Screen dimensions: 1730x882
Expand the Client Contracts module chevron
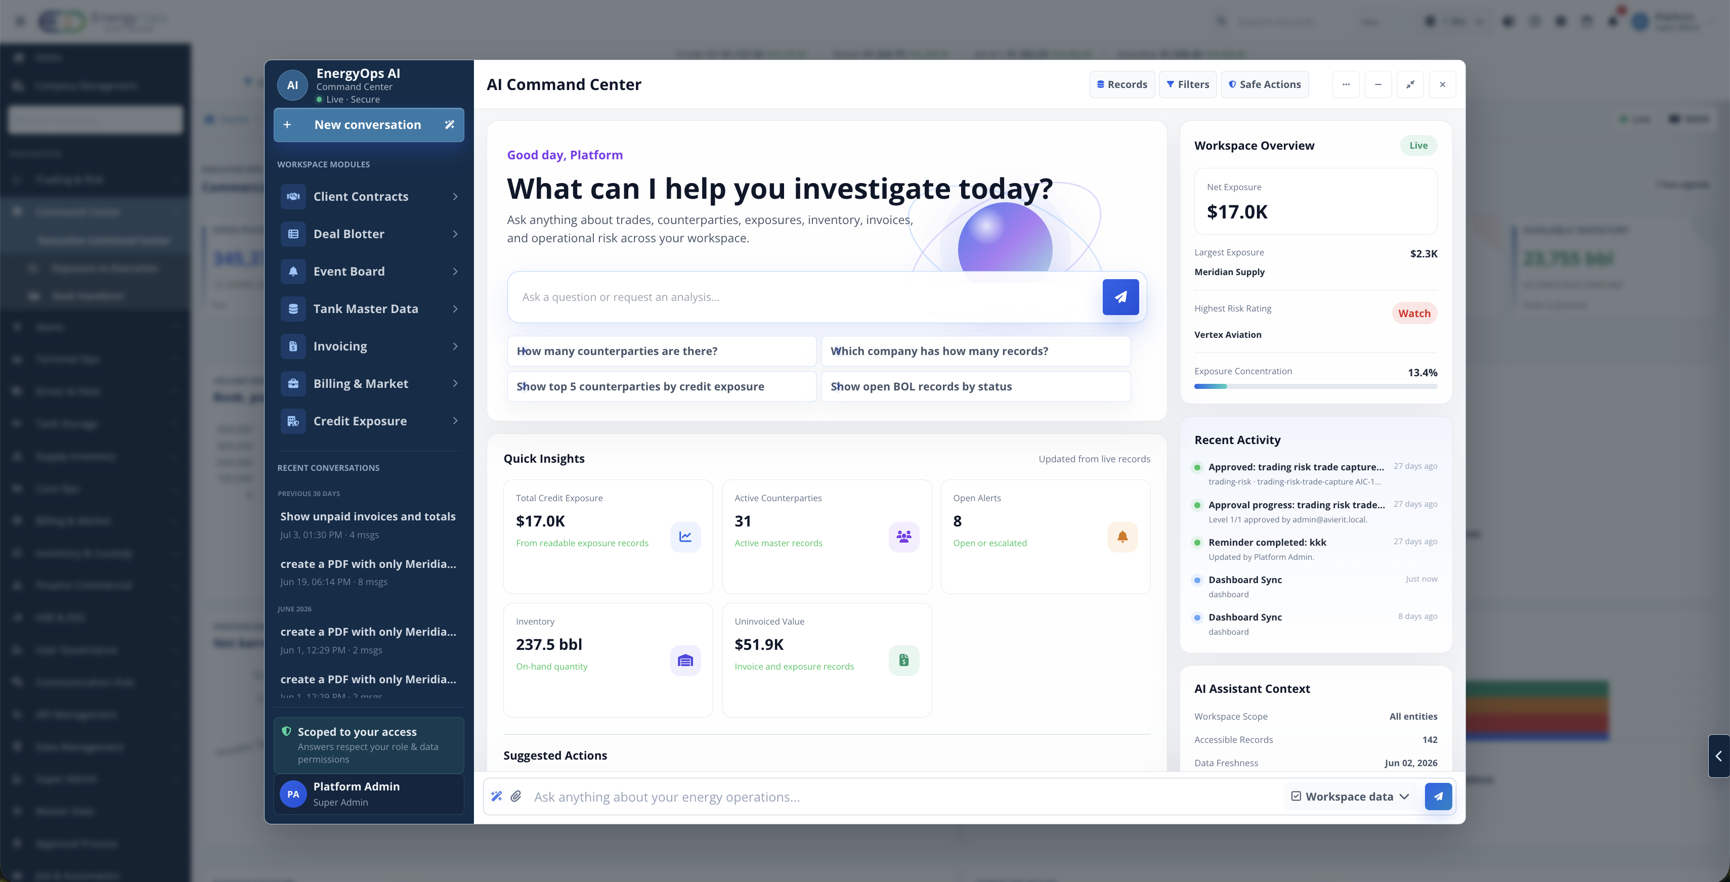point(455,197)
